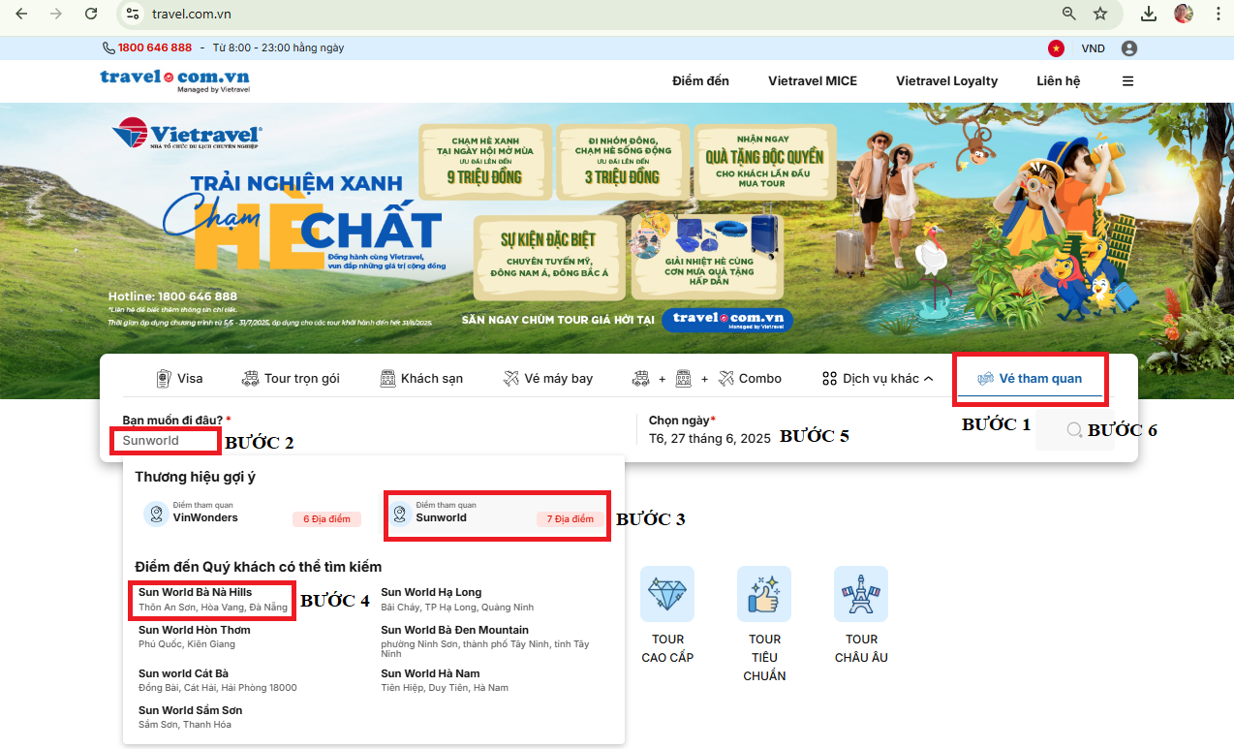This screenshot has height=749, width=1234.
Task: Switch to the Khách sạn tab
Action: pyautogui.click(x=421, y=378)
